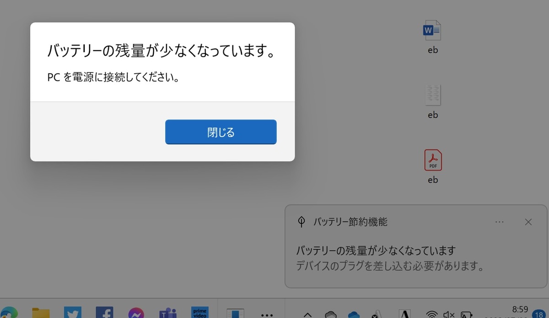Click the battery status tray icon
This screenshot has height=318, width=549.
point(466,314)
